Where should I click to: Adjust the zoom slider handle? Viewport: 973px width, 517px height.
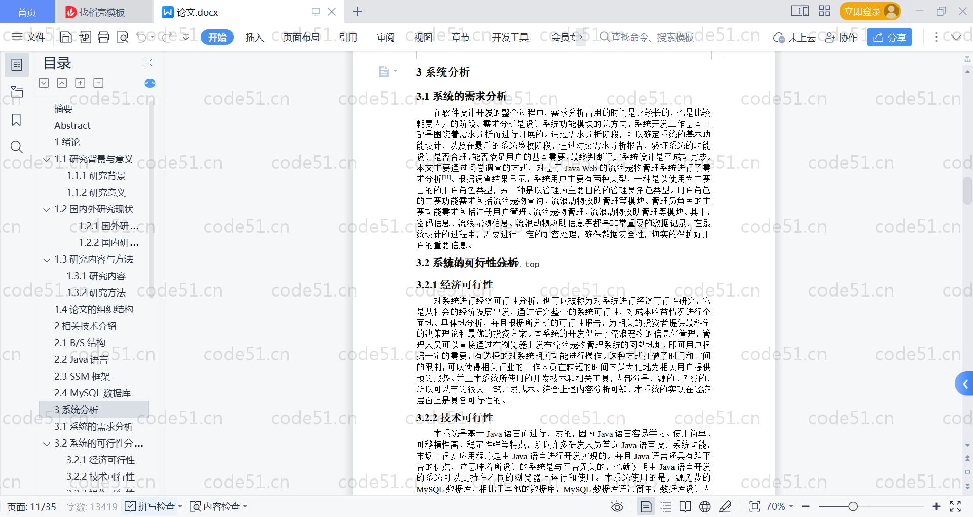point(853,506)
